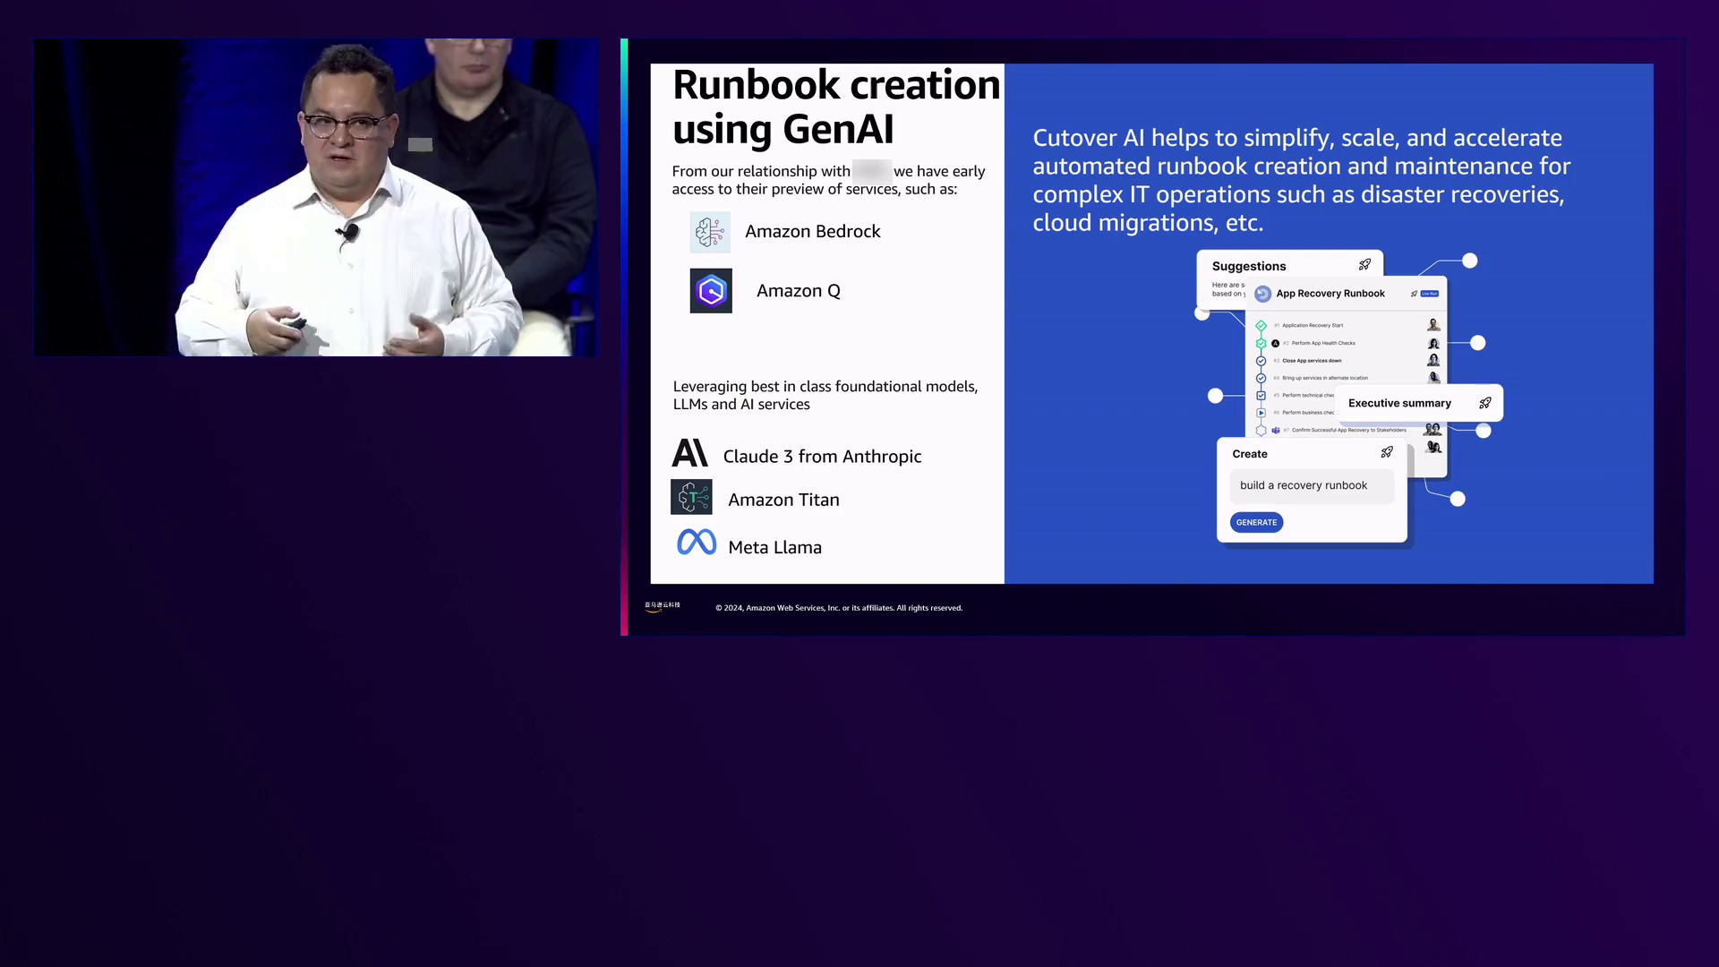Click the 'Create' card heading
1719x967 pixels.
[1250, 454]
